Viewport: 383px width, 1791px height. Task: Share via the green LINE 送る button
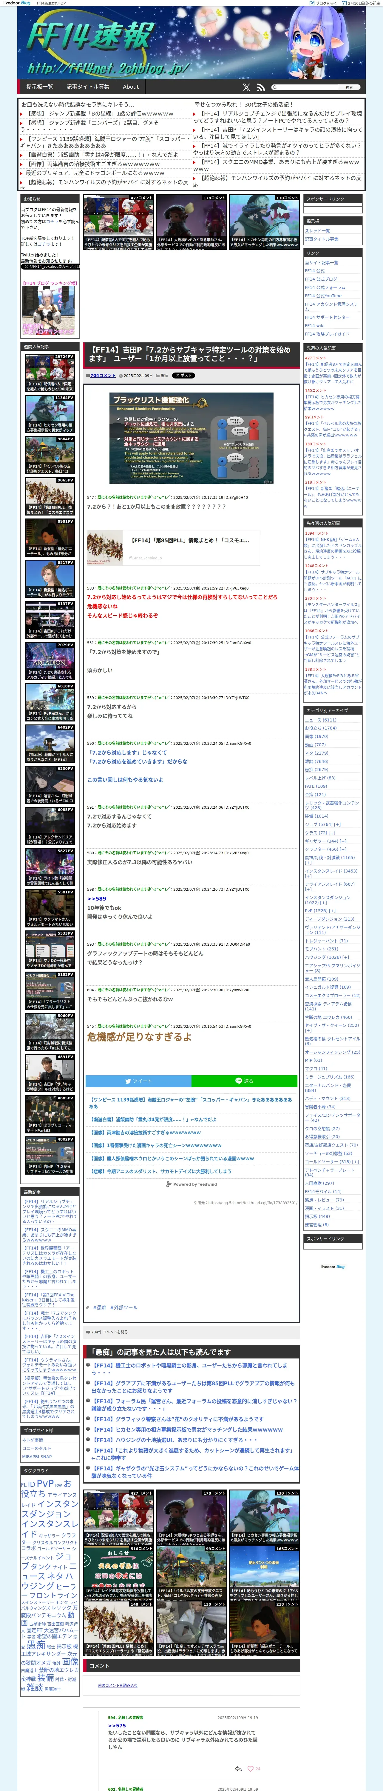[244, 1081]
